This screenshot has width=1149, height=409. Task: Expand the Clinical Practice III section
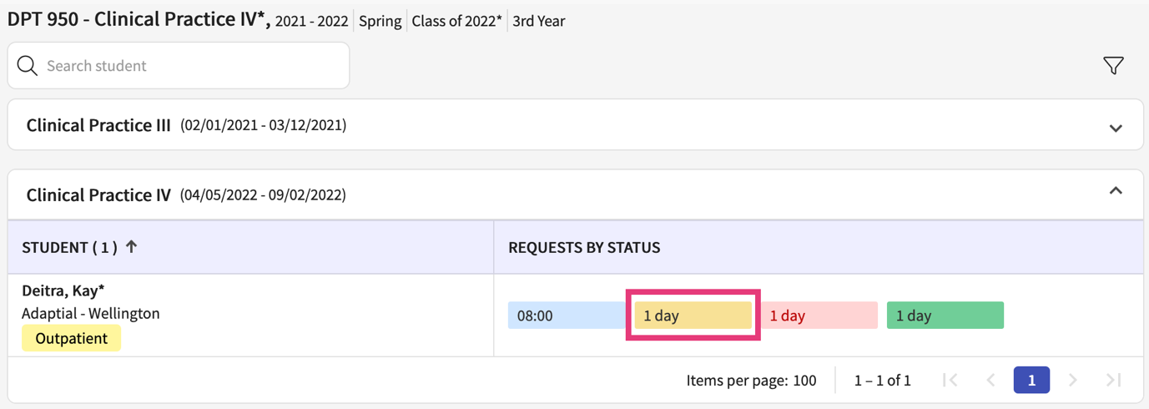(1116, 129)
